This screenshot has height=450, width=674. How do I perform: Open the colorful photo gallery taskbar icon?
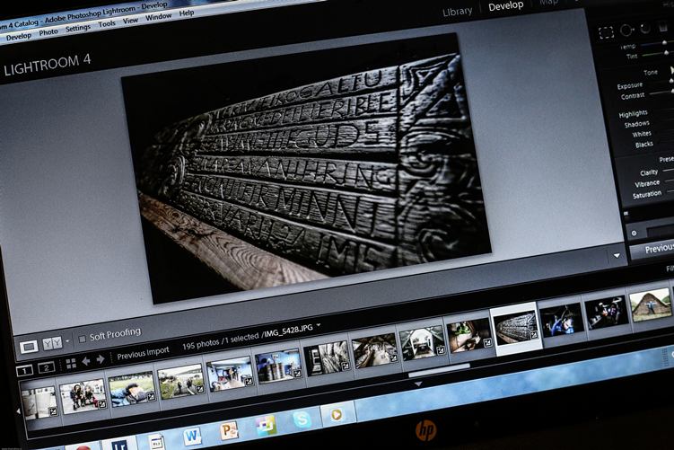click(266, 425)
